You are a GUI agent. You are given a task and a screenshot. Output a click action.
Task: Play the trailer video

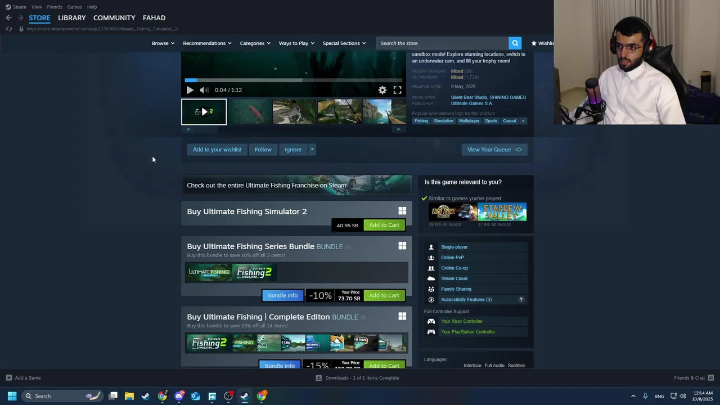[x=190, y=90]
